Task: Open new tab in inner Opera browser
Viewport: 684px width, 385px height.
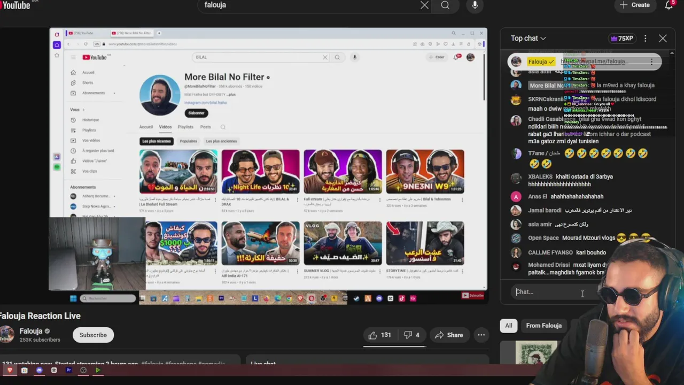Action: tap(159, 33)
